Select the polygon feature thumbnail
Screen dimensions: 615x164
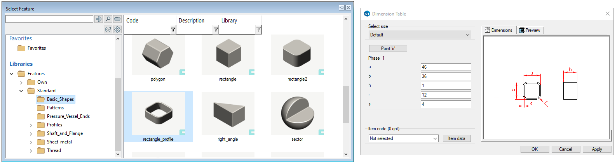158,55
